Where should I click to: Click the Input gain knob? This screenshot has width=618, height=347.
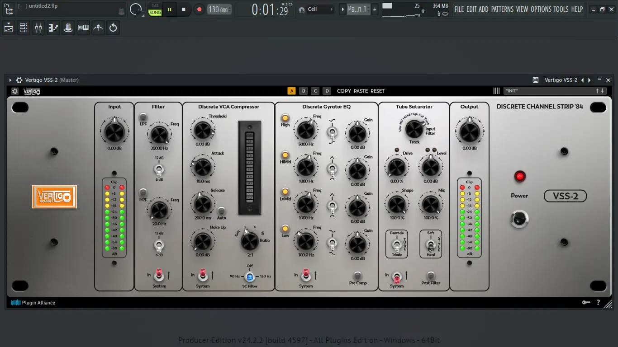114,132
